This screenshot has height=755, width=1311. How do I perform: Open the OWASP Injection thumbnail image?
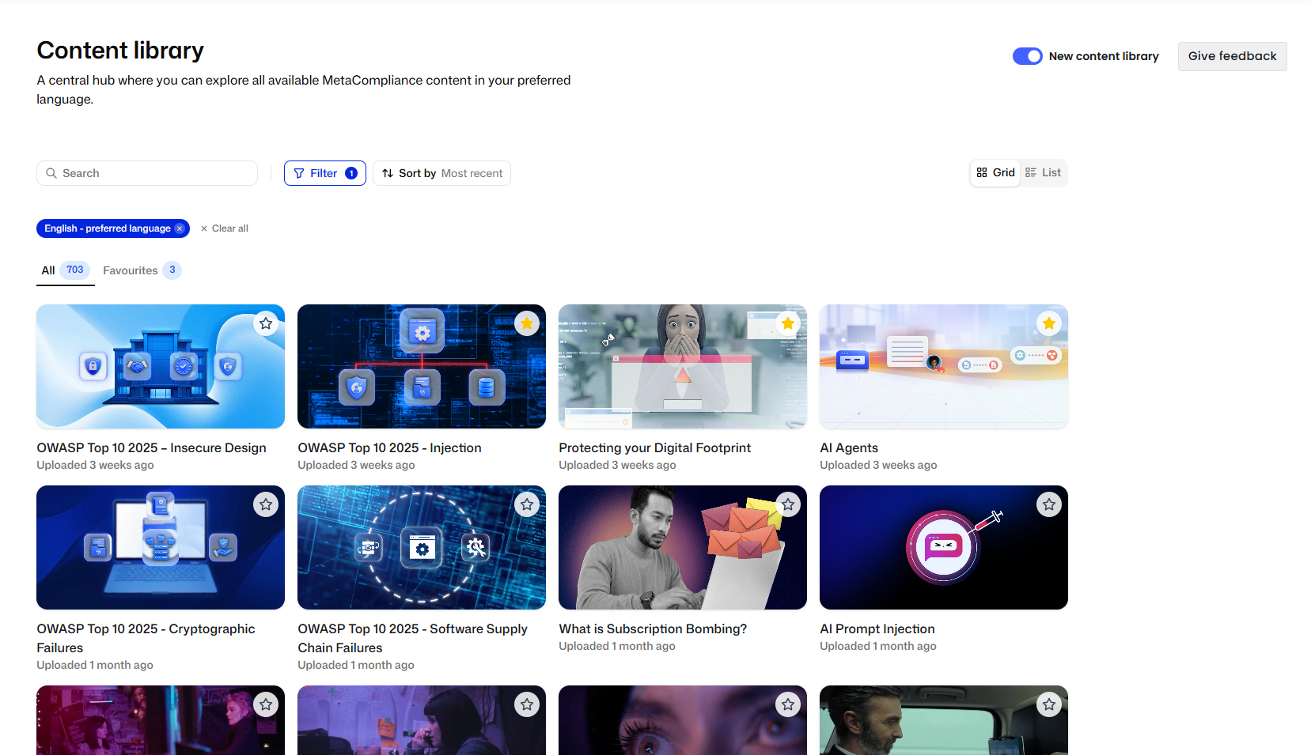pyautogui.click(x=422, y=367)
